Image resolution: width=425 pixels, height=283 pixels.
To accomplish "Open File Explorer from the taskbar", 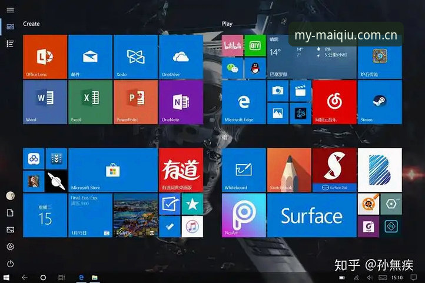I will (x=94, y=277).
